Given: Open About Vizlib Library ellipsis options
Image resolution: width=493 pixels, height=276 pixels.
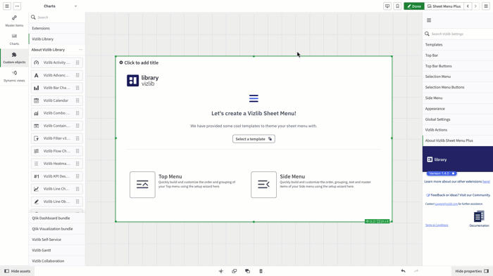Looking at the screenshot, I should (x=80, y=50).
